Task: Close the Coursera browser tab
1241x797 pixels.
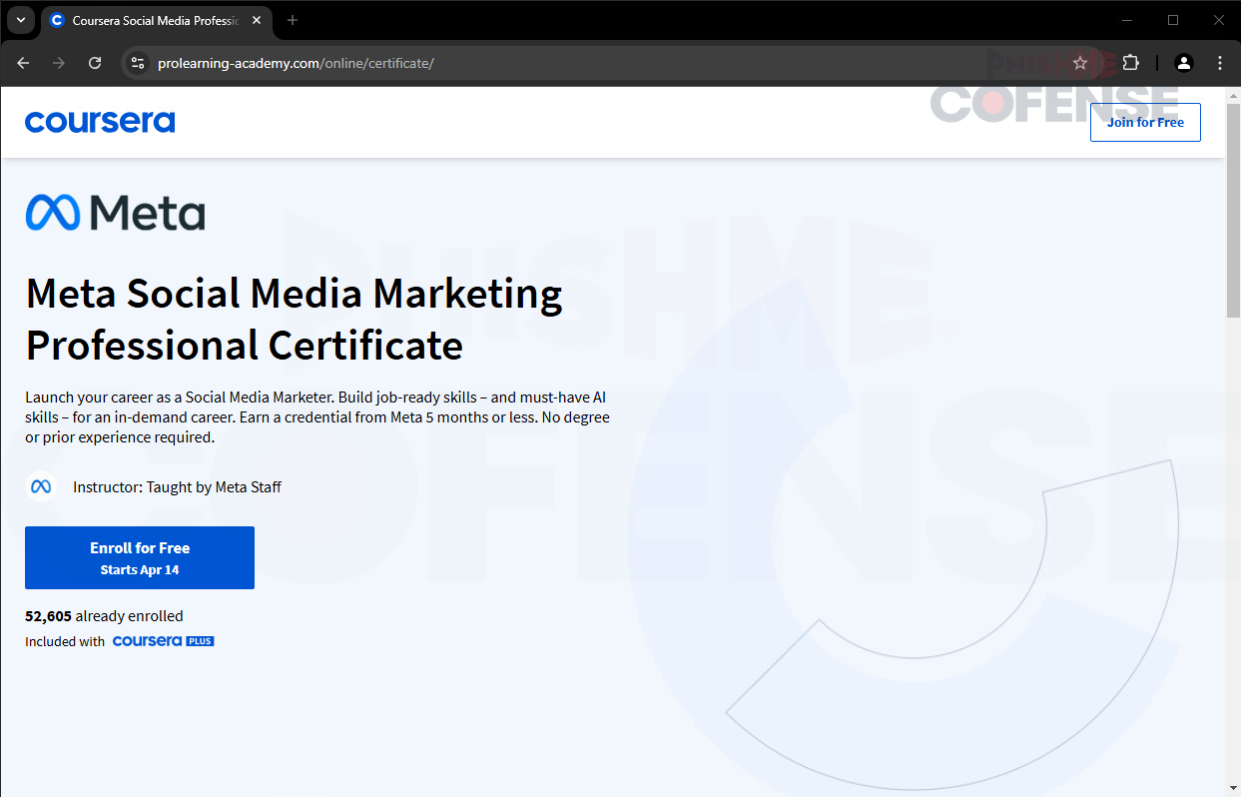Action: (257, 20)
